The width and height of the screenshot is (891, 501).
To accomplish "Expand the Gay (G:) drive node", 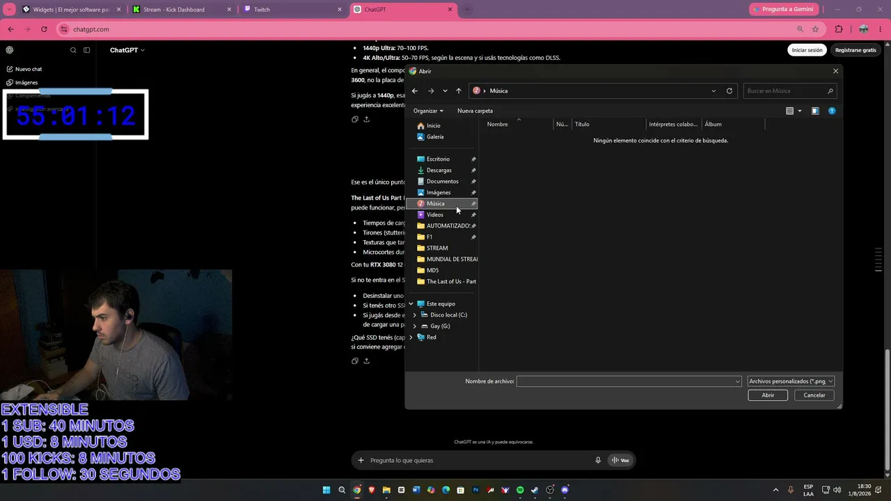I will point(415,326).
